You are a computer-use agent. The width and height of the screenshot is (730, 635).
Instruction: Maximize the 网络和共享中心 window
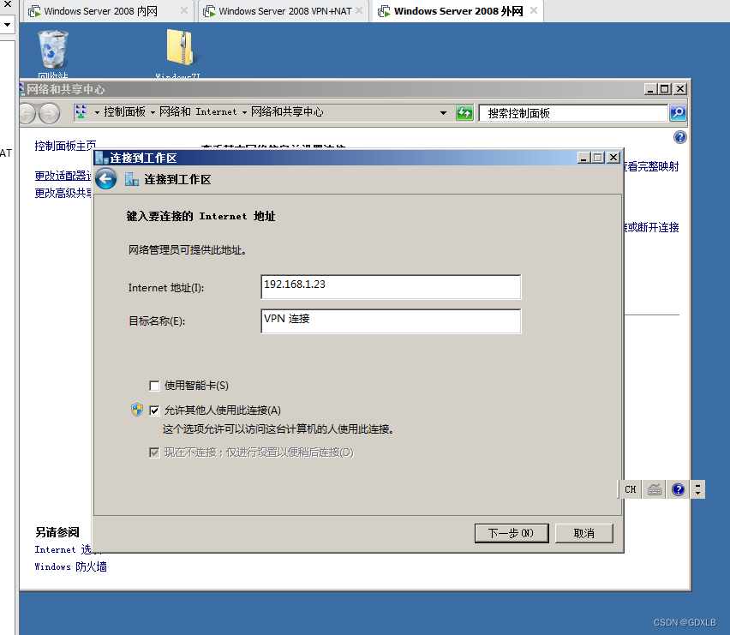665,88
